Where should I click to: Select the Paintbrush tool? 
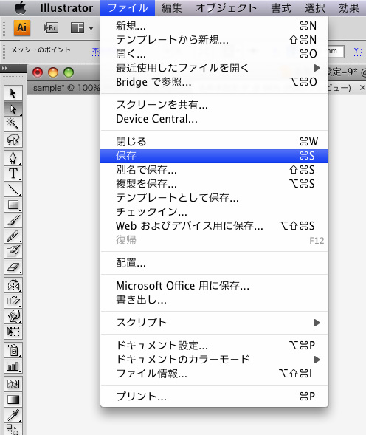click(13, 221)
